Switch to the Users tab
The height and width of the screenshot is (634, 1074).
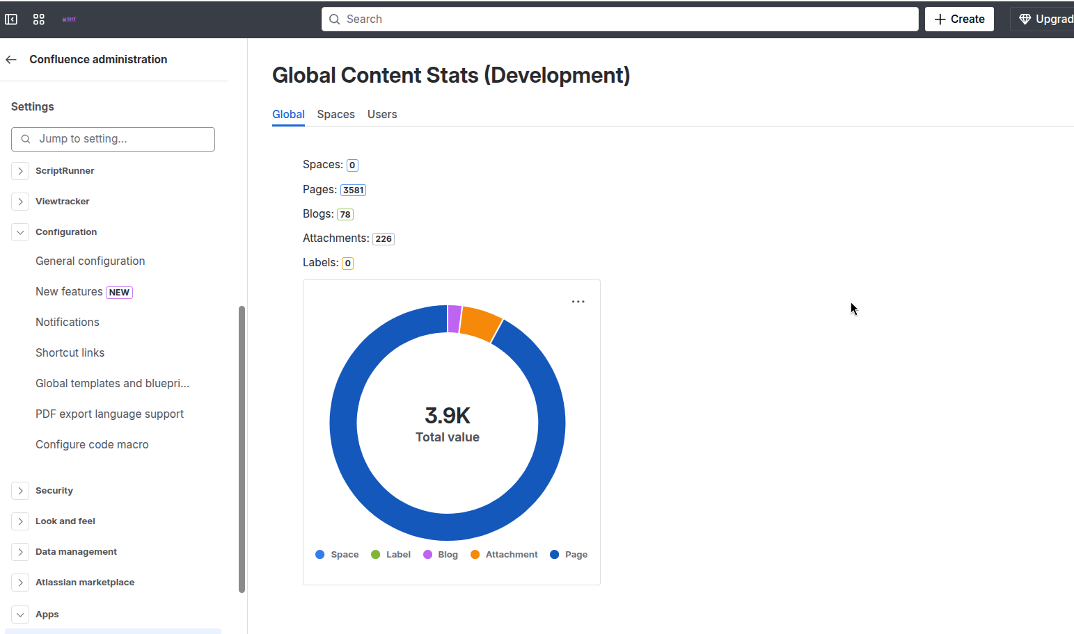coord(382,115)
